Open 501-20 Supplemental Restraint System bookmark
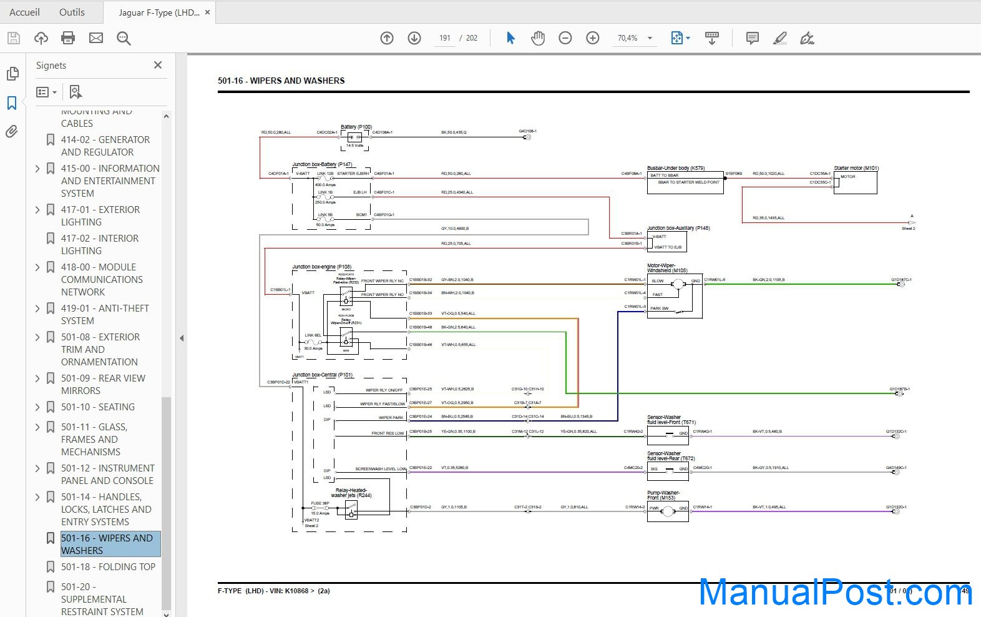 (x=102, y=600)
